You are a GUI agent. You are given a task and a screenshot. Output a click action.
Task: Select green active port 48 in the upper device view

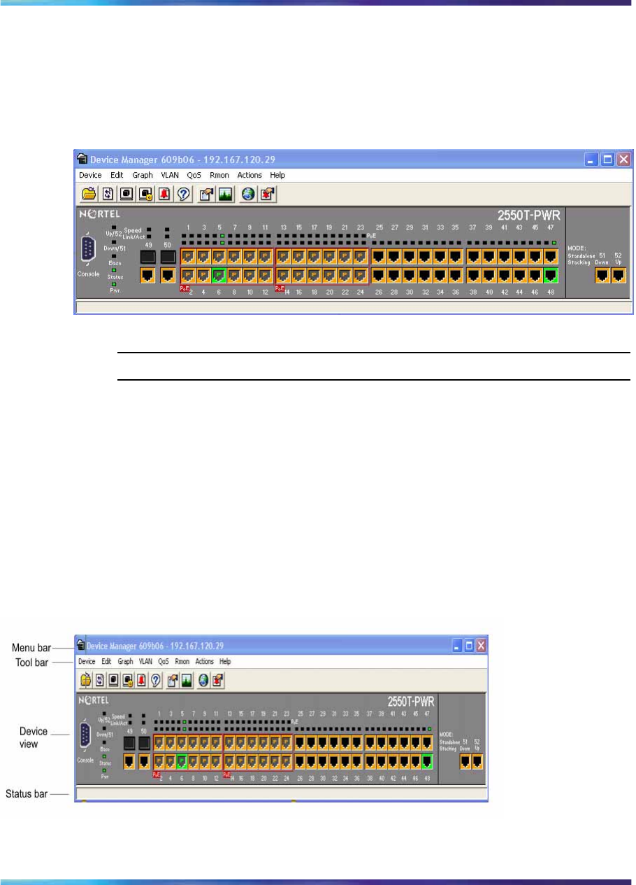point(551,275)
